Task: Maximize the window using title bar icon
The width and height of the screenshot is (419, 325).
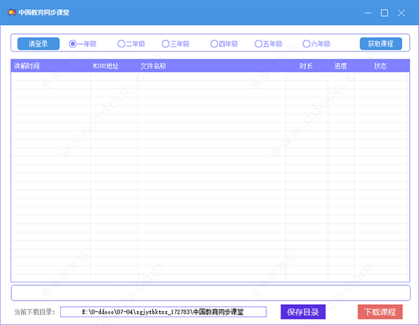Action: pyautogui.click(x=384, y=13)
